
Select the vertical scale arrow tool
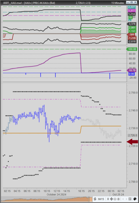pyautogui.click(x=108, y=199)
